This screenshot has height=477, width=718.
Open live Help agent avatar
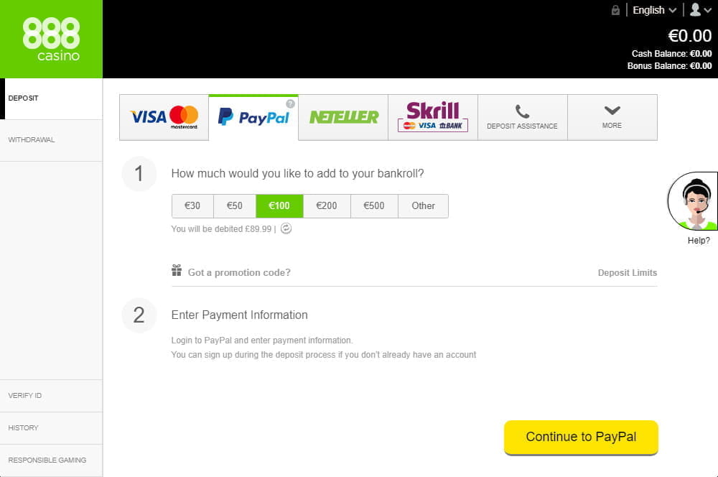point(692,201)
